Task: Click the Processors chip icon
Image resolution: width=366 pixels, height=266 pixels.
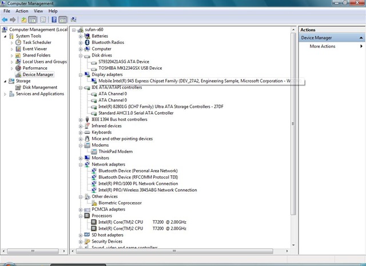Action: [87, 216]
